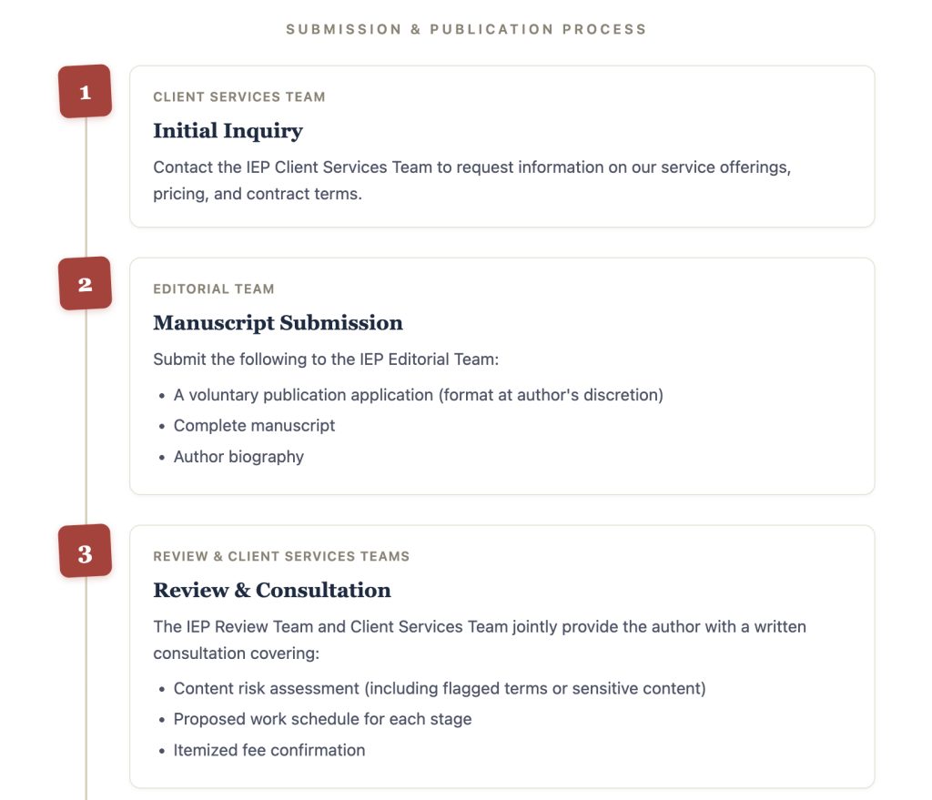Image resolution: width=932 pixels, height=800 pixels.
Task: Click the Submission & Publication Process title
Action: pyautogui.click(x=466, y=29)
